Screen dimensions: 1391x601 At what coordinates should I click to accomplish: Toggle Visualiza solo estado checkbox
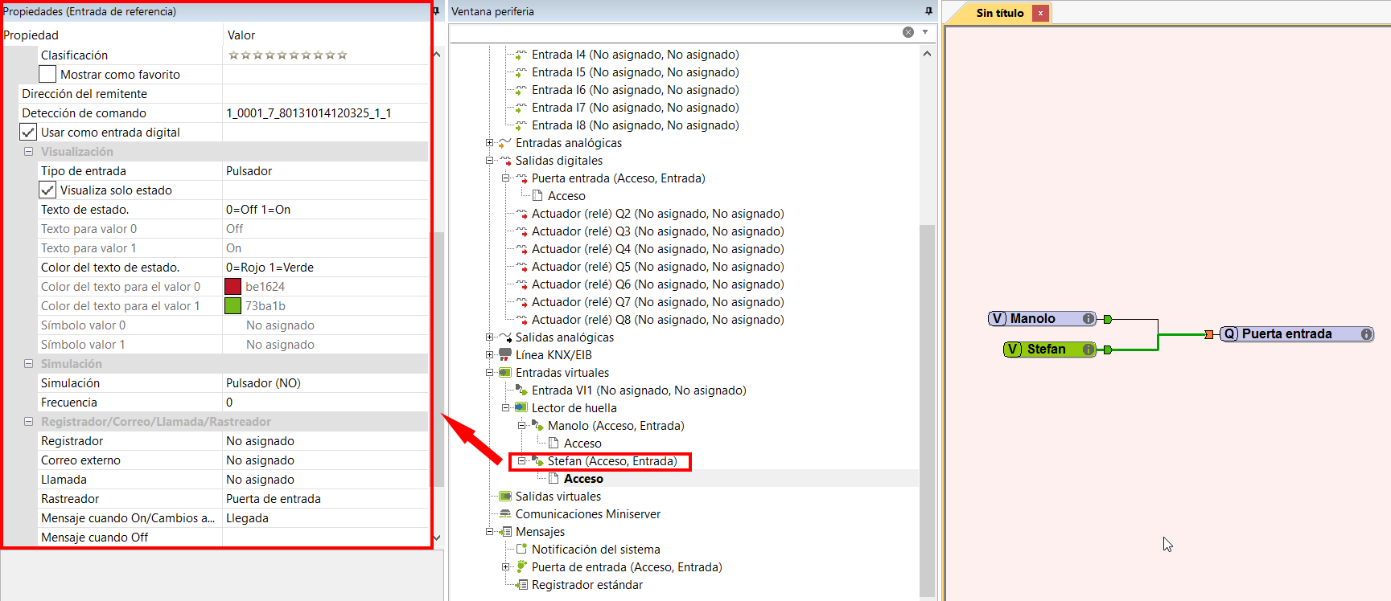47,190
